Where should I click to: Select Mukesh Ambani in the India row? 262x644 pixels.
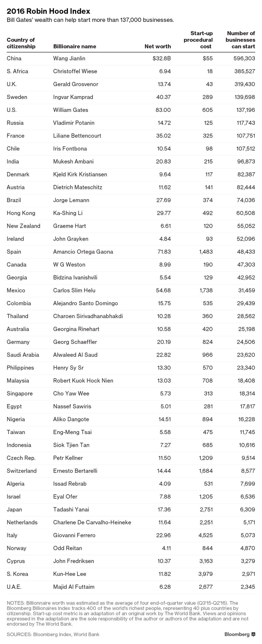click(x=73, y=161)
